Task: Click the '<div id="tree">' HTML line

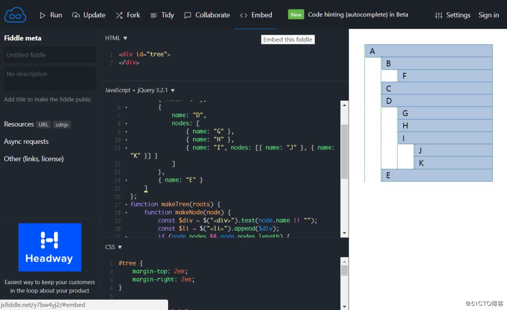Action: click(145, 54)
